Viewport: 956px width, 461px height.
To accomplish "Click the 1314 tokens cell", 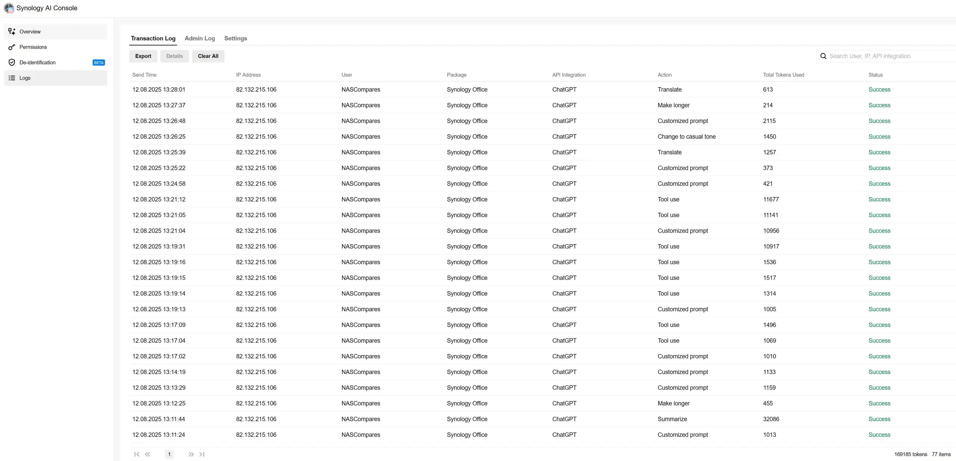I will coord(769,293).
